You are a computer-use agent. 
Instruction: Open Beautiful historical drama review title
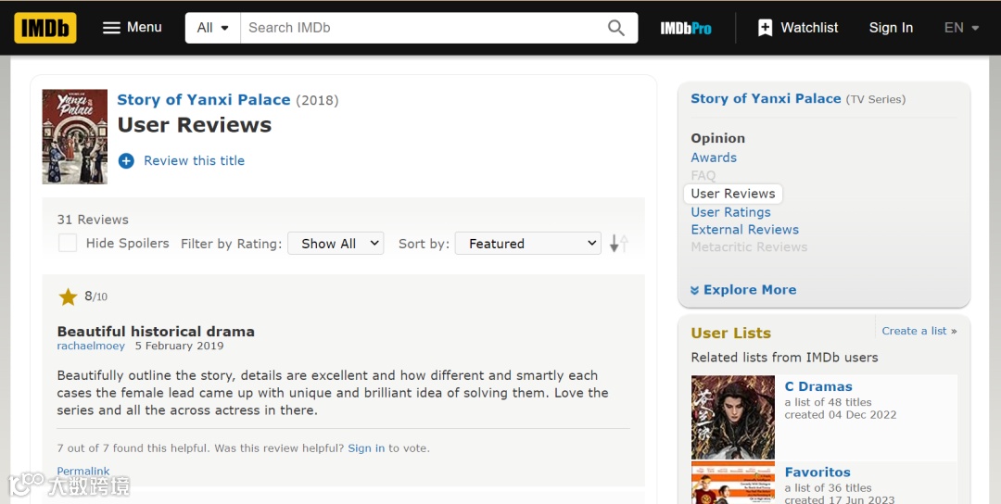[x=156, y=332]
